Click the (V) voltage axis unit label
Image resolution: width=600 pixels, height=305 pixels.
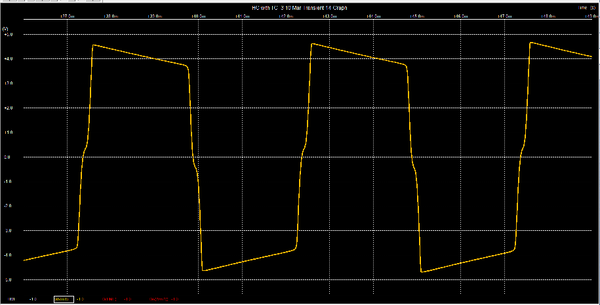6,29
